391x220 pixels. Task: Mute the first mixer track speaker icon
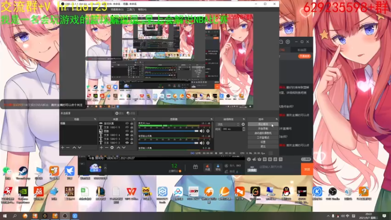202,131
